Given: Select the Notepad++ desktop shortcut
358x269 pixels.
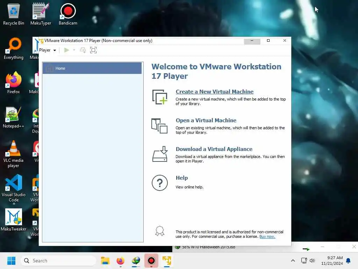Looking at the screenshot, I should click(14, 117).
